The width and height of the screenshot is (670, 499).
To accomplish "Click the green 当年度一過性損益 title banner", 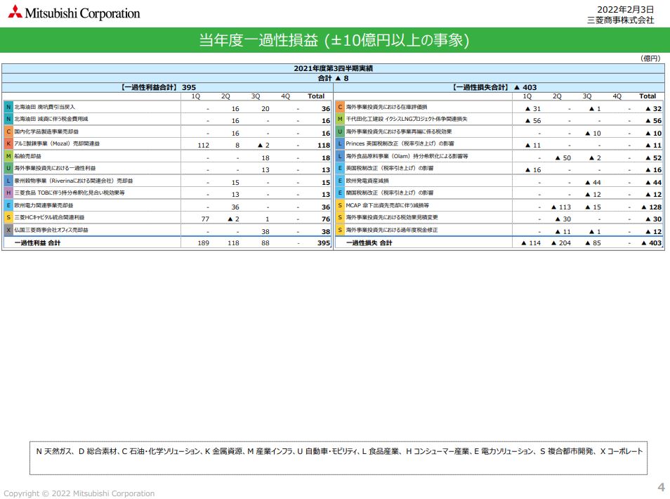I will [x=335, y=39].
